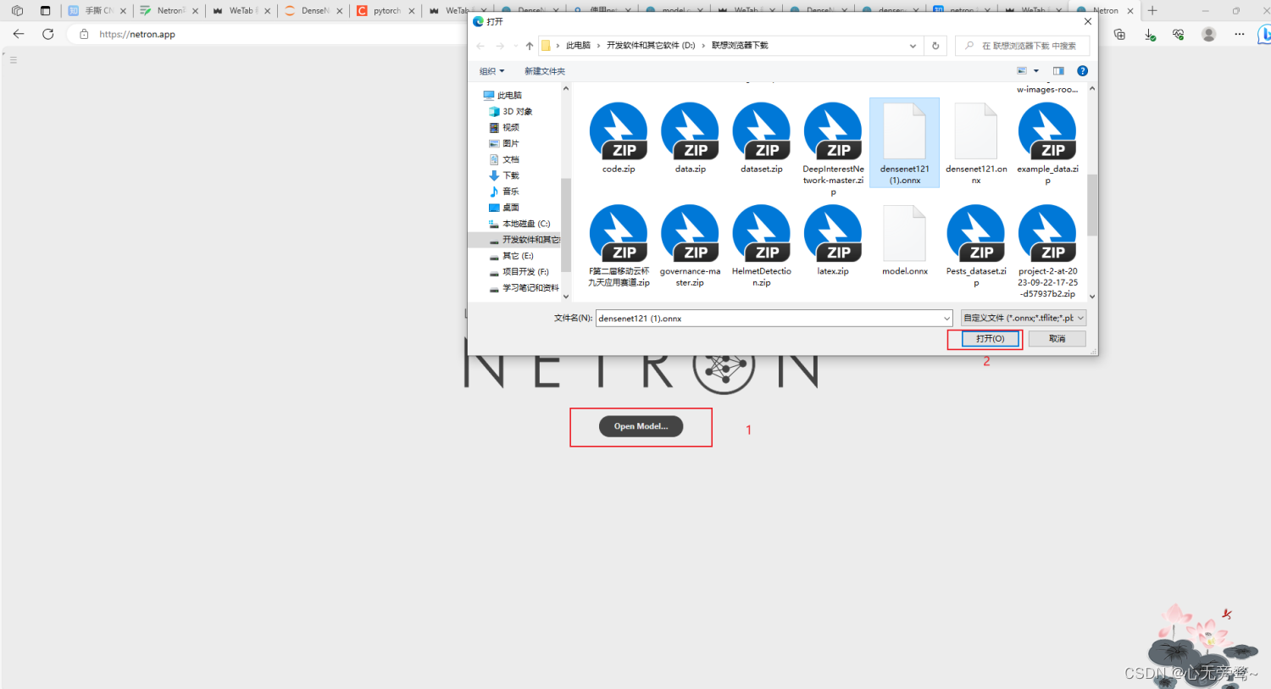Viewport: 1271px width, 689px height.
Task: Select the Pests_dataset.zip file
Action: tap(976, 246)
